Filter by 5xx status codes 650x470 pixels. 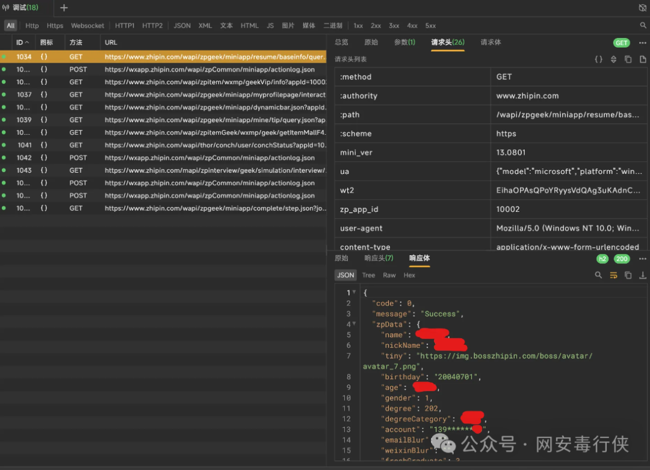tap(430, 26)
